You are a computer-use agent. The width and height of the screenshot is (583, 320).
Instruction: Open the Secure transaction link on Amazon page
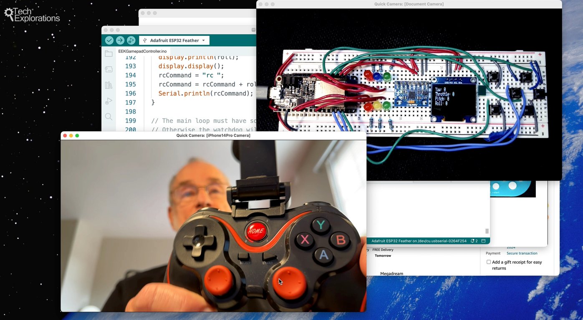click(x=522, y=253)
